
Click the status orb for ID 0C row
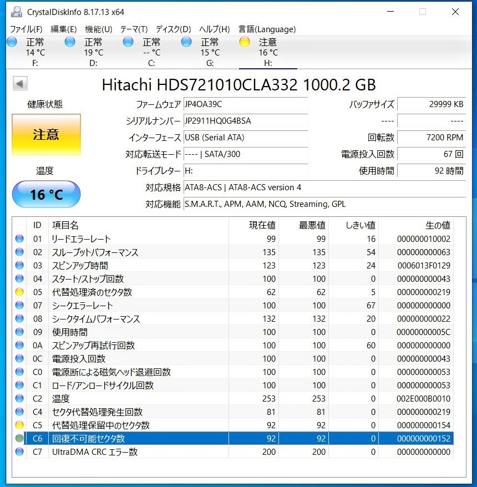pyautogui.click(x=19, y=358)
